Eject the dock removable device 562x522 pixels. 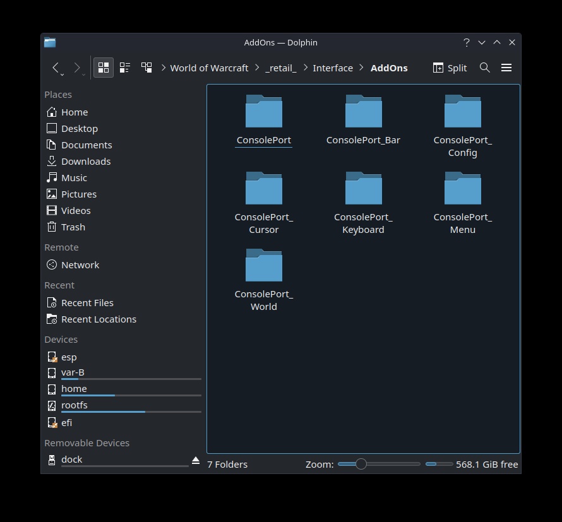pos(196,460)
